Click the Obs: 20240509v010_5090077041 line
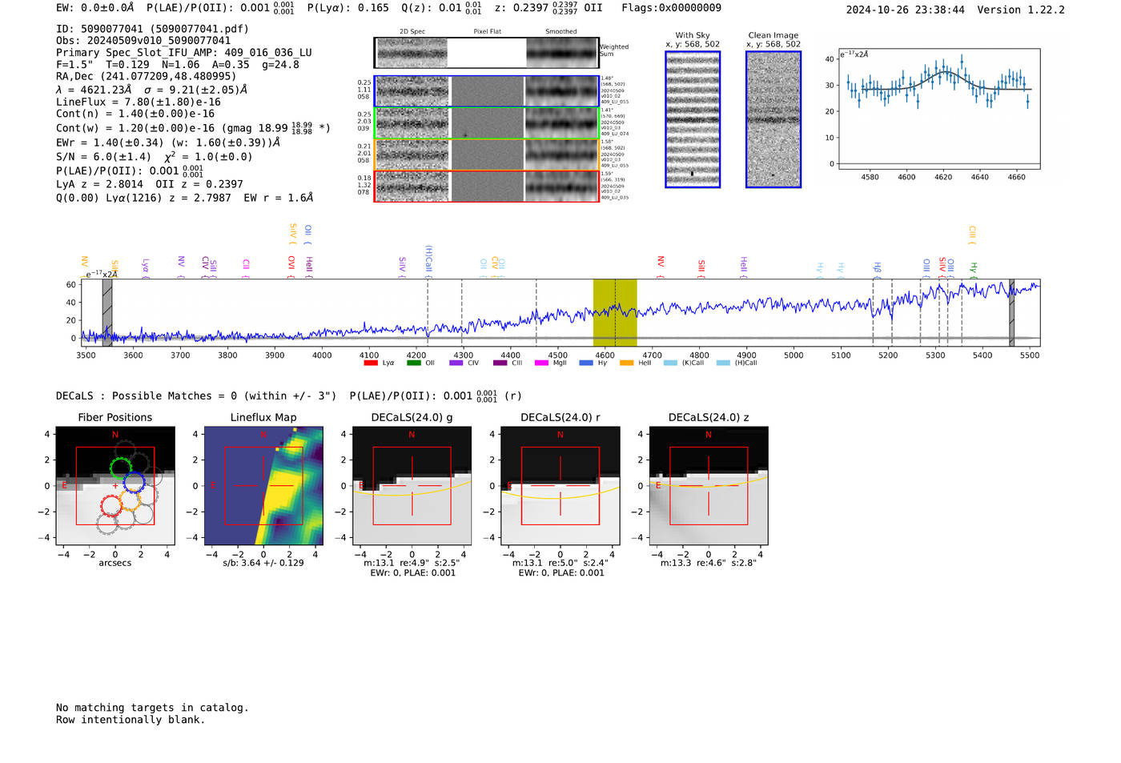The image size is (1121, 763). click(x=143, y=41)
